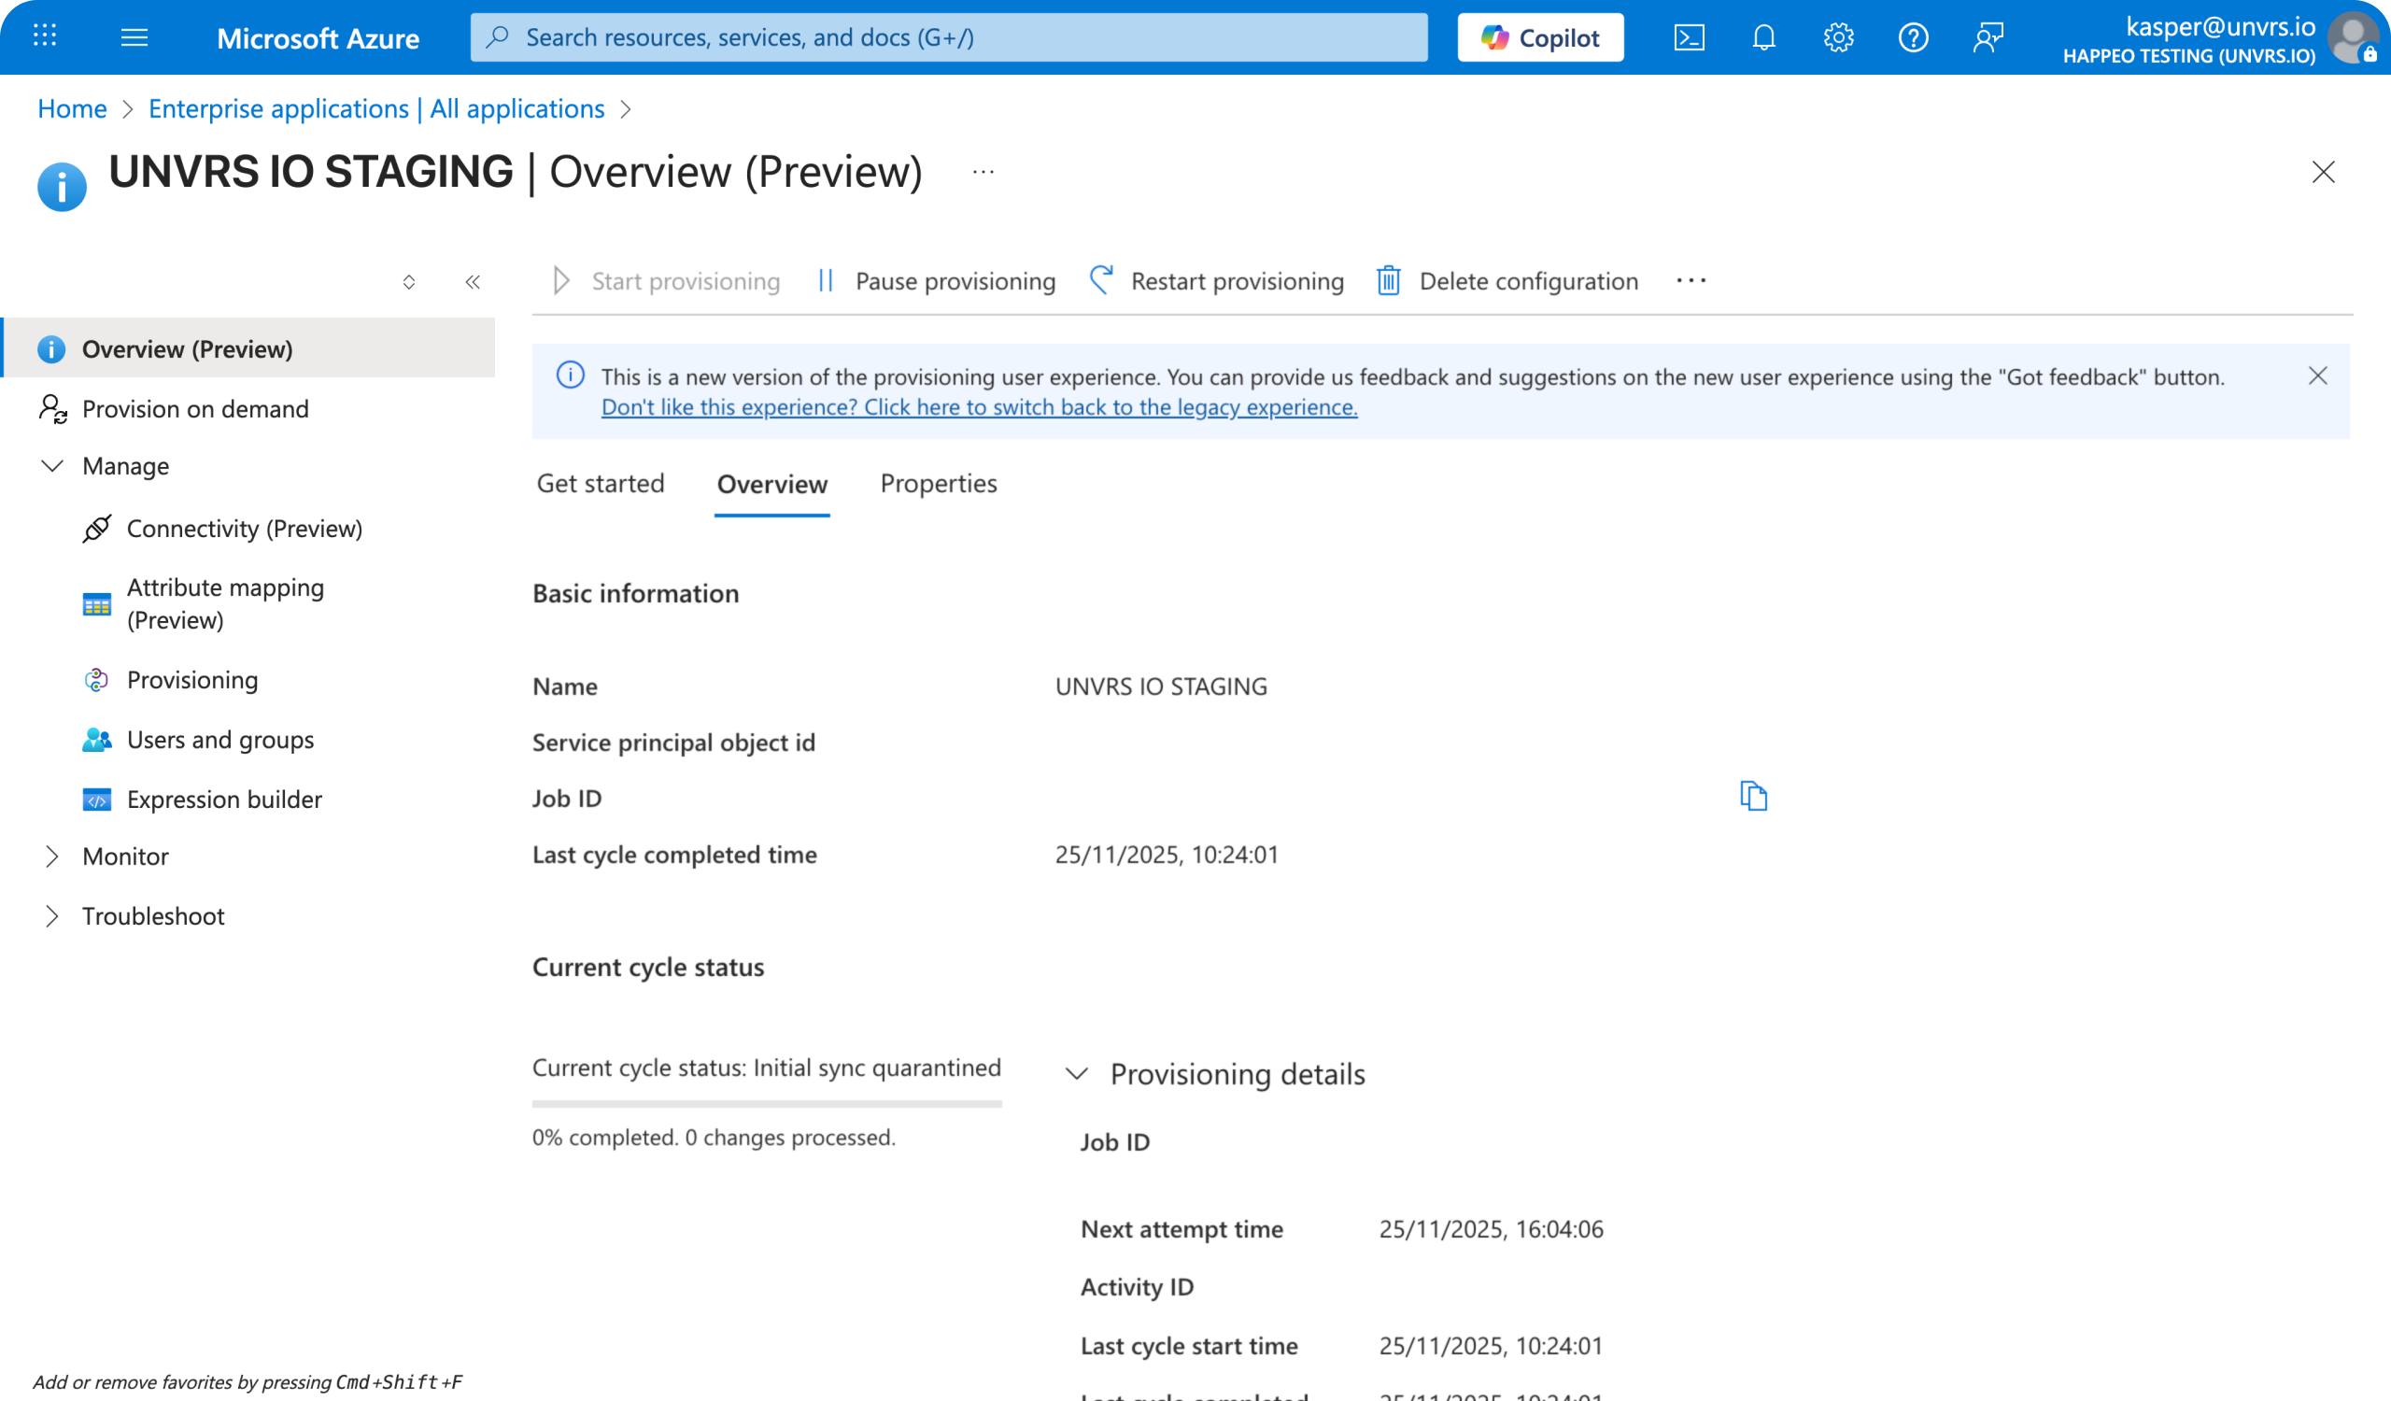This screenshot has width=2391, height=1401.
Task: Click the Azure search resources field
Action: 949,37
